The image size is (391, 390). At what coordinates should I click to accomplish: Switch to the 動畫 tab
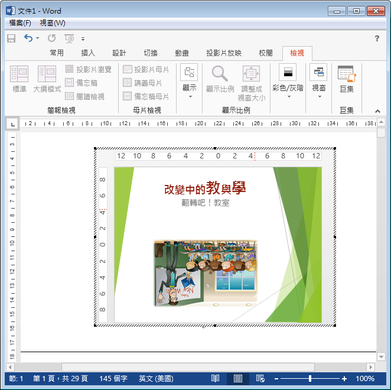[182, 53]
